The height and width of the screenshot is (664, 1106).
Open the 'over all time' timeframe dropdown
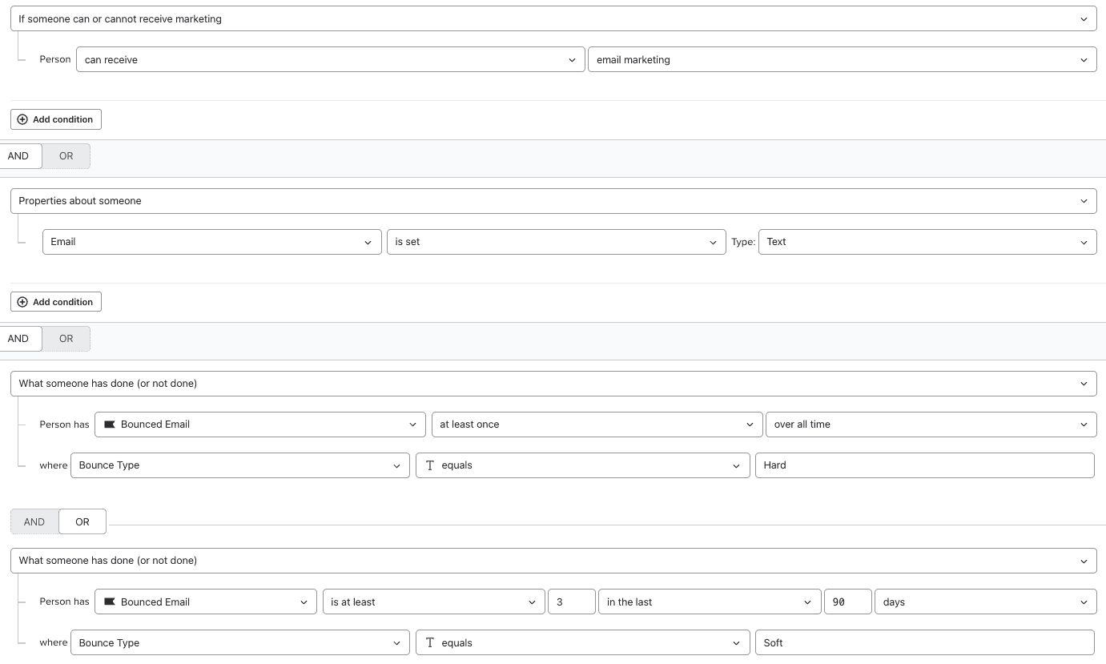pyautogui.click(x=930, y=425)
